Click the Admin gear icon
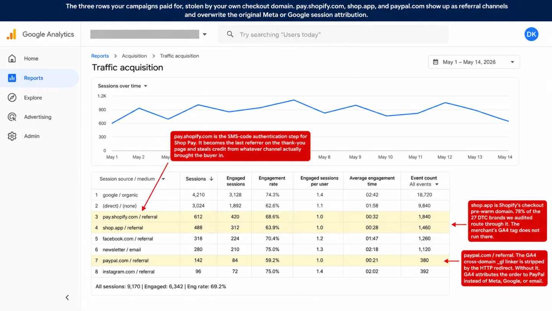Viewport: 552px width, 311px height. pos(12,136)
